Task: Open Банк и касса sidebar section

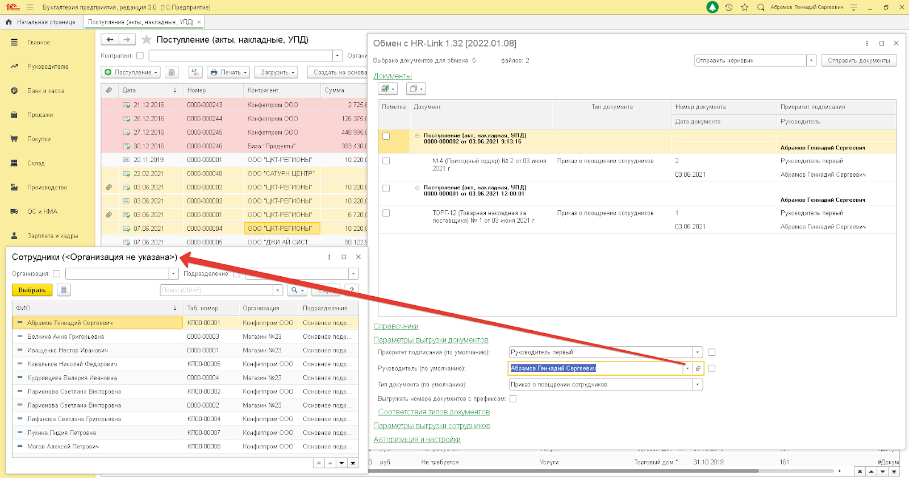Action: pos(45,91)
